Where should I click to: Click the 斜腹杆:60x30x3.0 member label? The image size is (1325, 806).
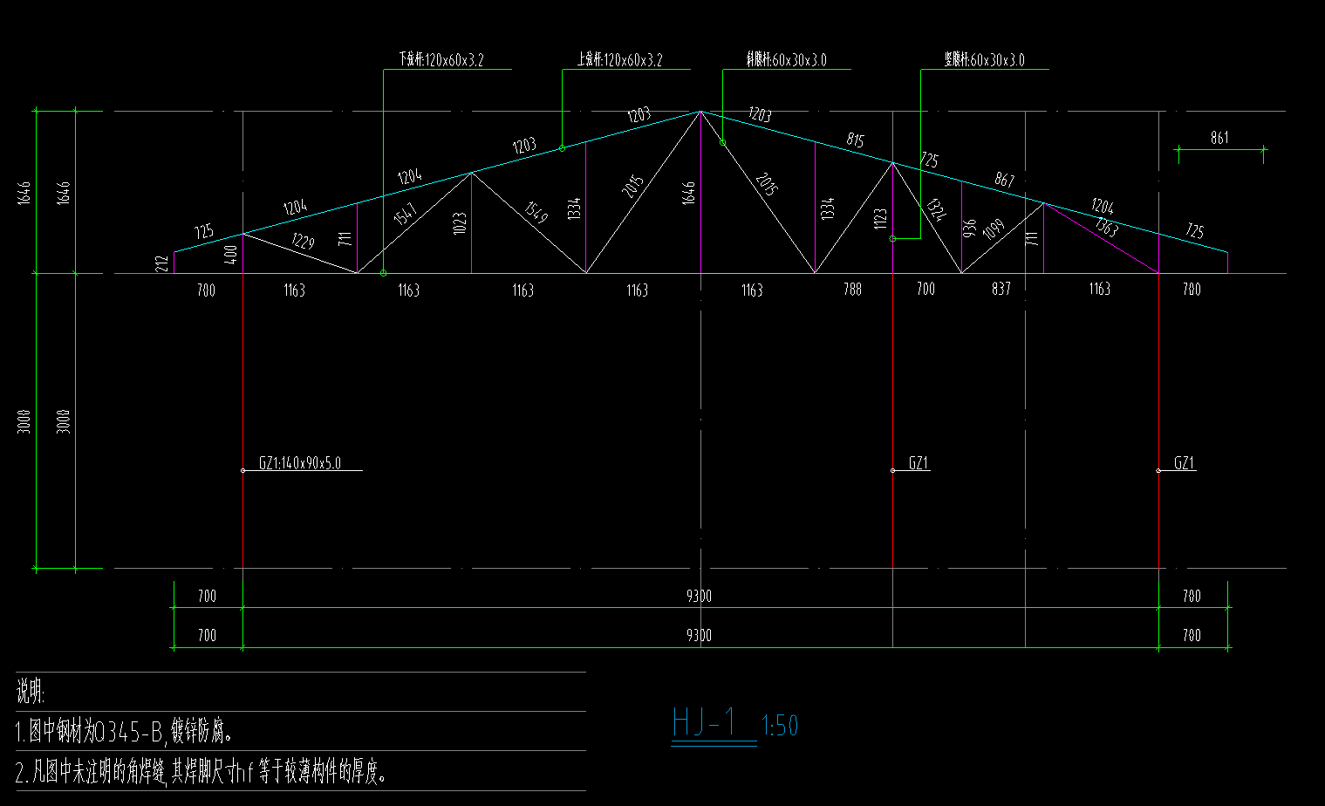[x=786, y=60]
